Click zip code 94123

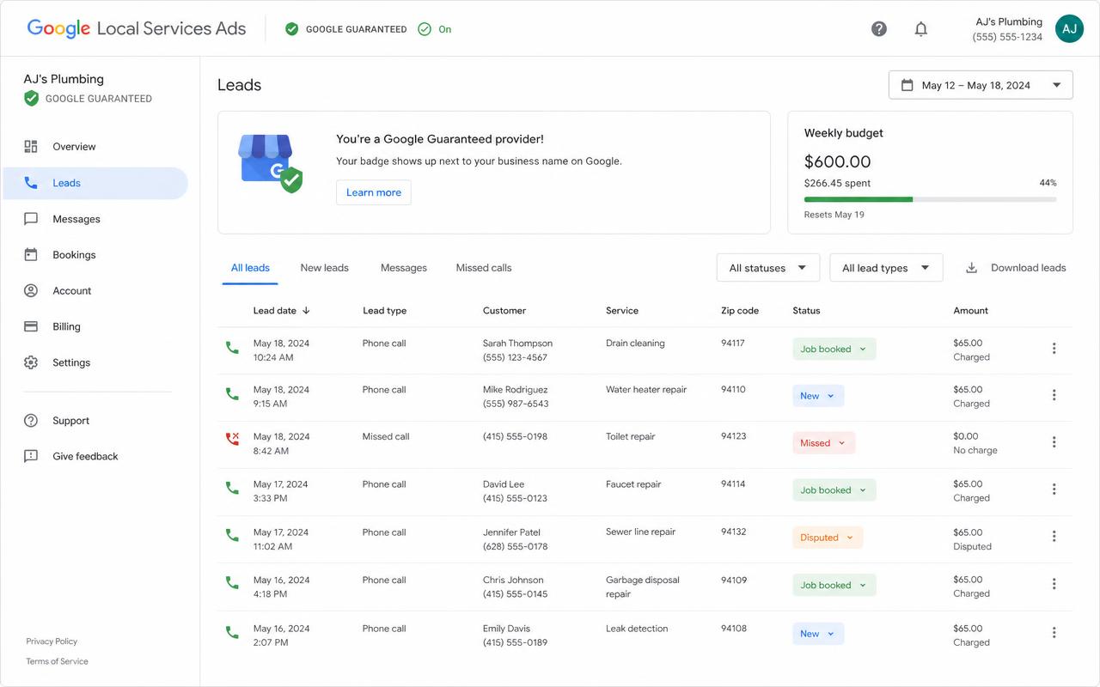[733, 436]
